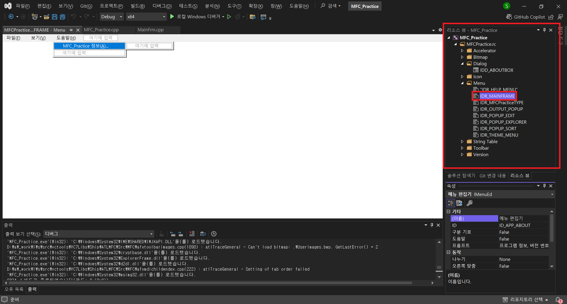The height and width of the screenshot is (304, 567).
Task: Click the alphabetical sort icon in properties
Action: (460, 203)
